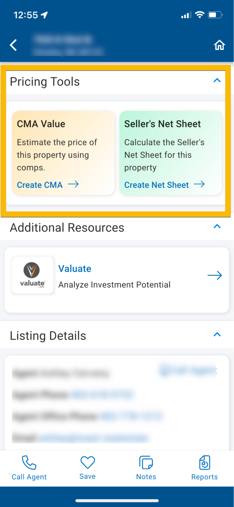
Task: Collapse the Additional Resources section
Action: (217, 226)
